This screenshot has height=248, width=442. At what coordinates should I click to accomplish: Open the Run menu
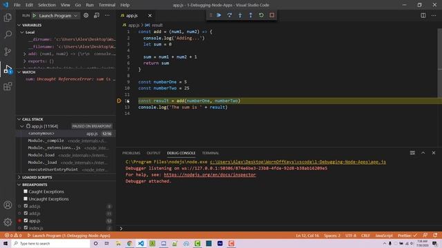(x=90, y=5)
